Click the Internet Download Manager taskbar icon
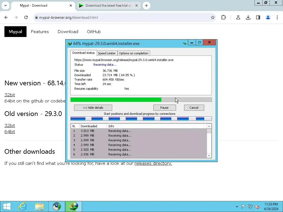The width and height of the screenshot is (283, 212). (x=74, y=206)
